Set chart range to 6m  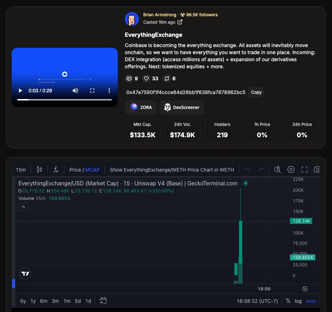click(44, 301)
